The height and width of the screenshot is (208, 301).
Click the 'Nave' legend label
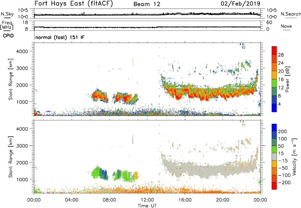286,26
